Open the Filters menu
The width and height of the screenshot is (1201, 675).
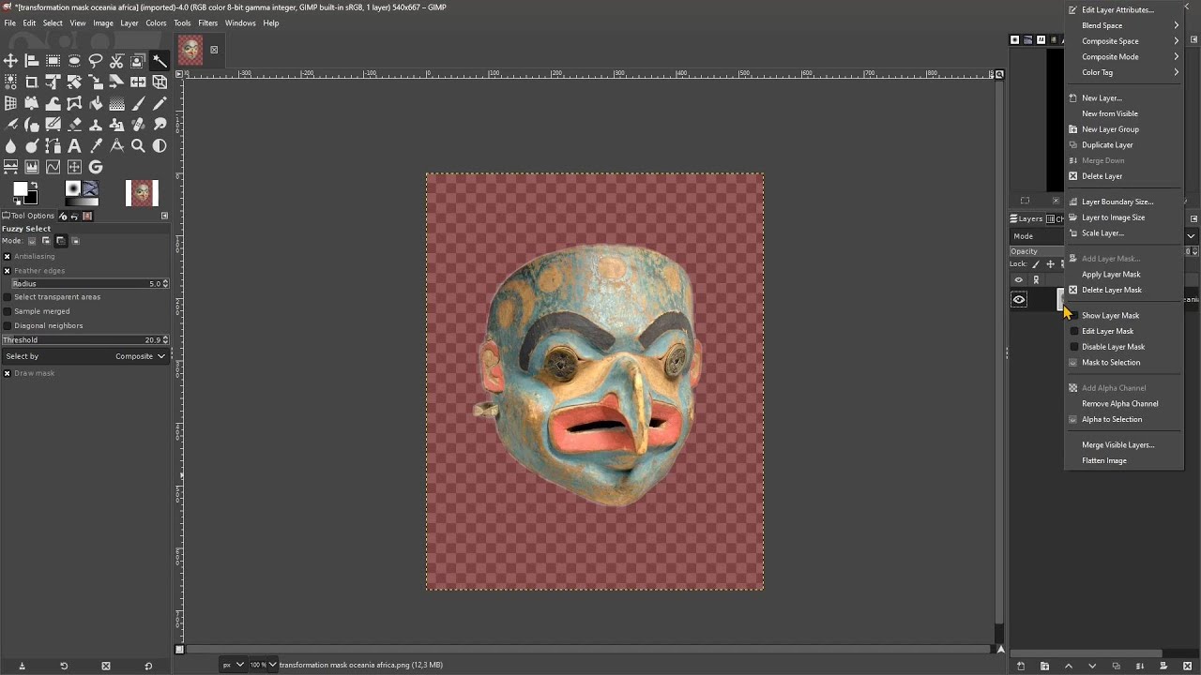pyautogui.click(x=207, y=22)
